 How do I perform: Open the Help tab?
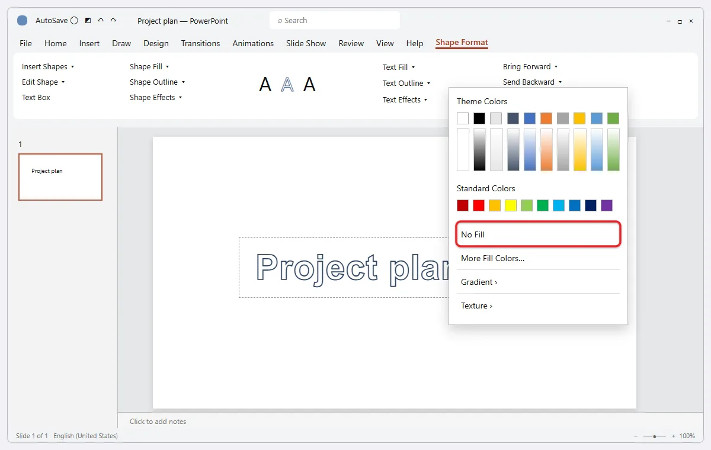[x=415, y=43]
